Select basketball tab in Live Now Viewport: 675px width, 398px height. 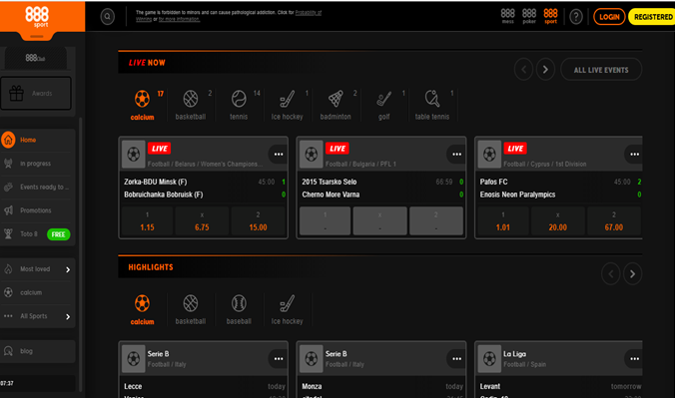coord(191,105)
